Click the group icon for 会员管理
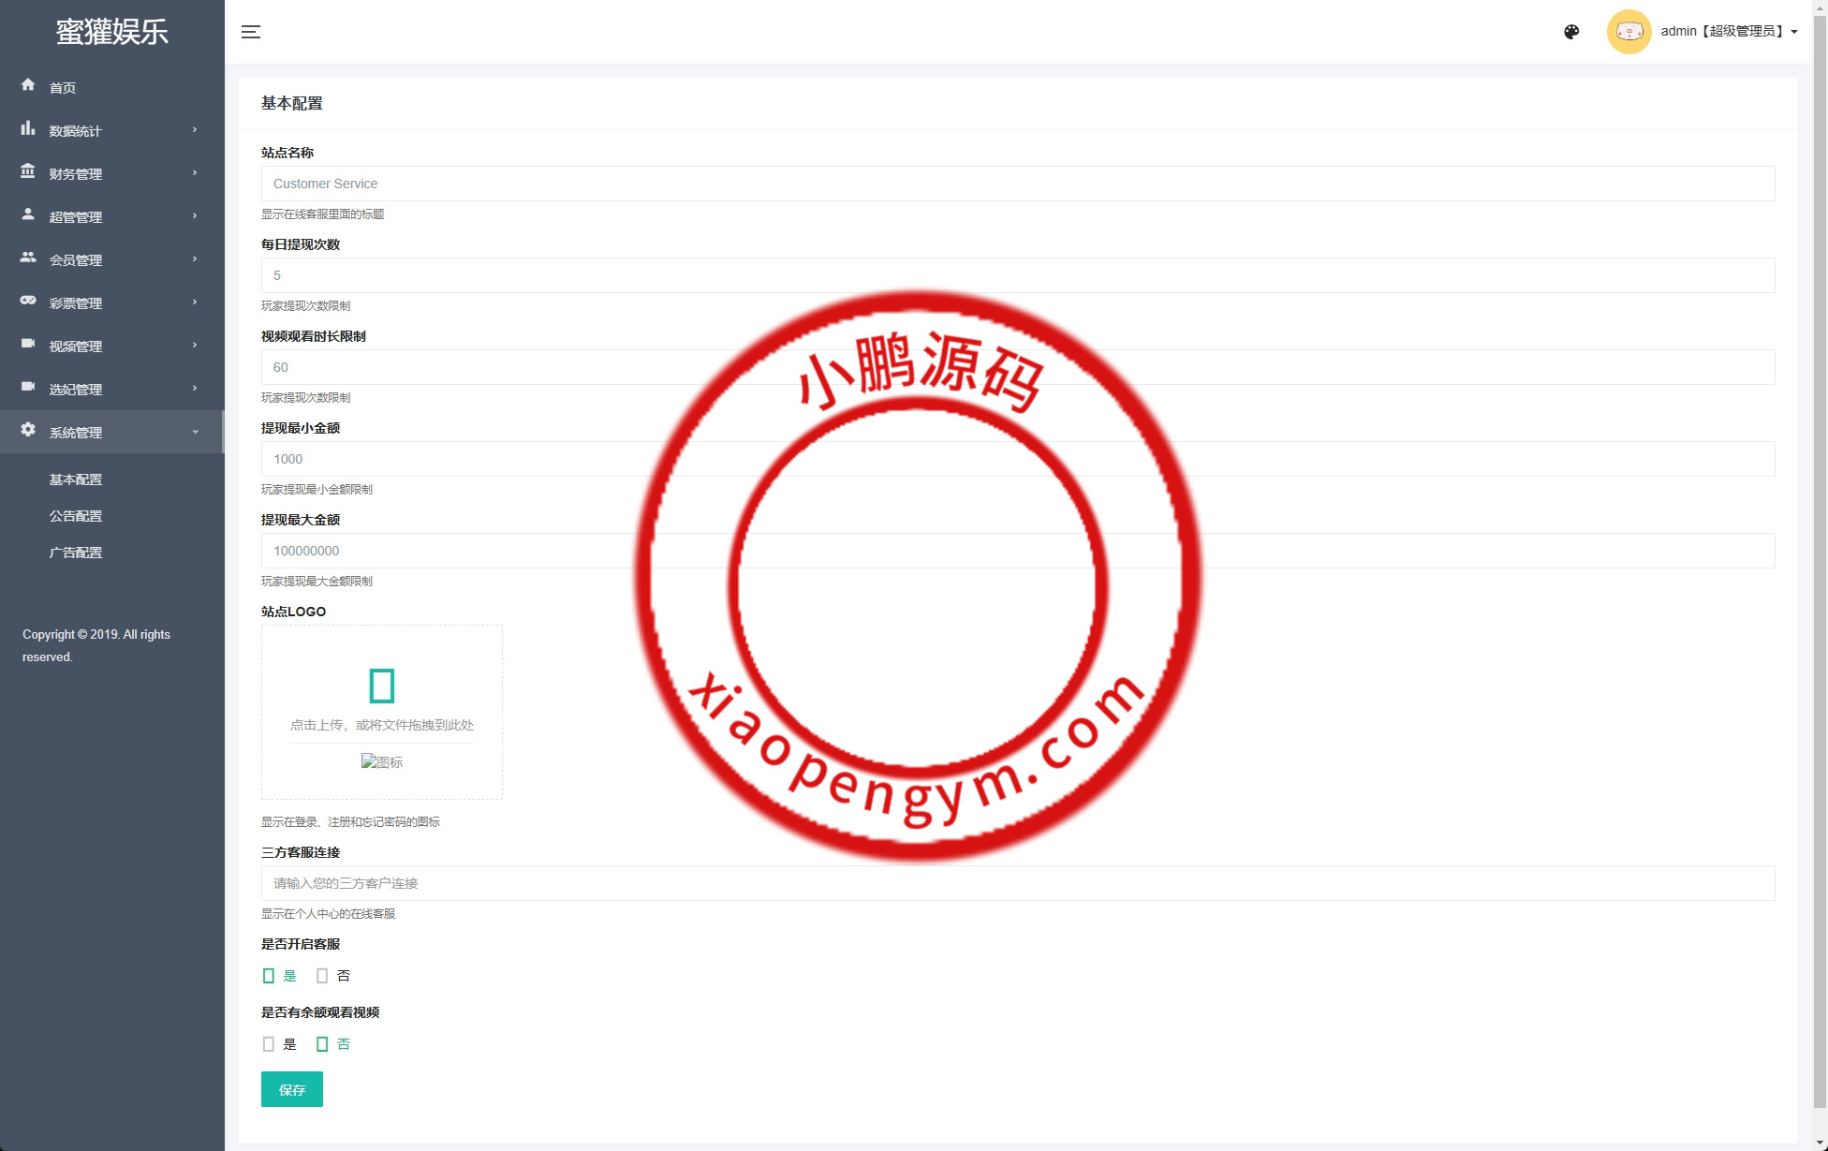Viewport: 1828px width, 1151px height. (28, 258)
